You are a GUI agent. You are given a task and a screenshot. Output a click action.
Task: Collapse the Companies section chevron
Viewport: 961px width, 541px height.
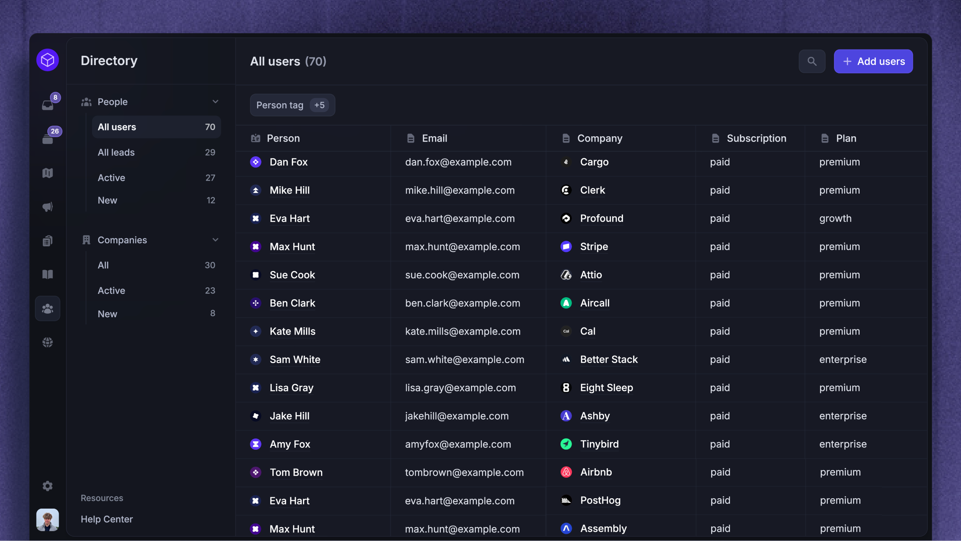(215, 240)
